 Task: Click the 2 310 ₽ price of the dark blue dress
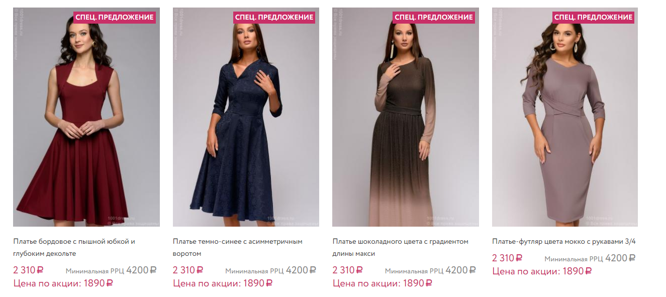pos(188,270)
